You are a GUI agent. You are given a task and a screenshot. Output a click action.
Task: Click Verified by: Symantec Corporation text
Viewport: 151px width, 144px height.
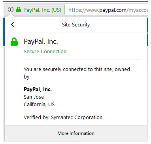[x=63, y=118]
